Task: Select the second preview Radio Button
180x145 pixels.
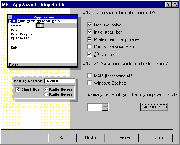Action: (46, 94)
